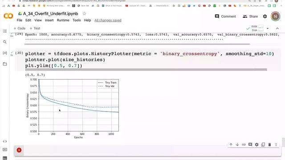
Task: Open the Comment panel
Action: [225, 16]
